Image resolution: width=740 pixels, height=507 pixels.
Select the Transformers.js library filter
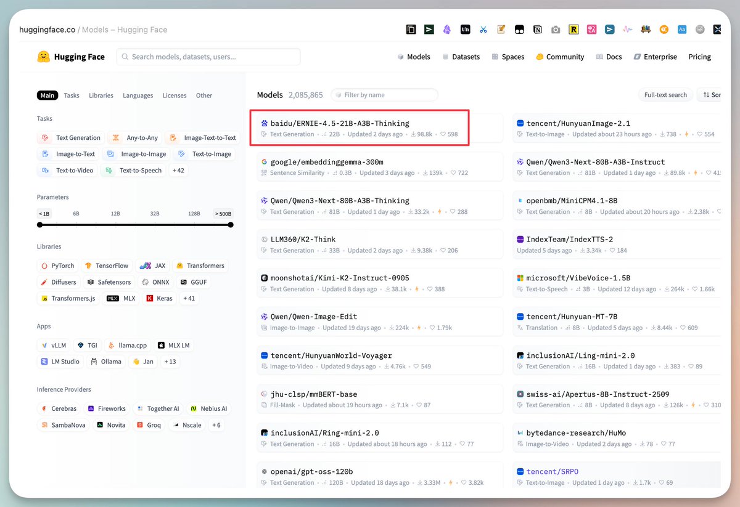point(68,298)
